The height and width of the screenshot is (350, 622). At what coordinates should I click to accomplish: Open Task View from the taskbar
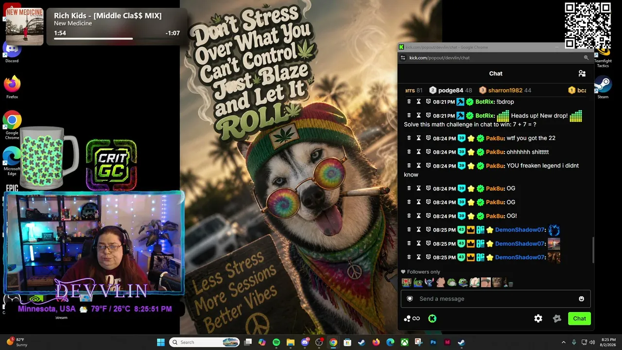tap(248, 342)
